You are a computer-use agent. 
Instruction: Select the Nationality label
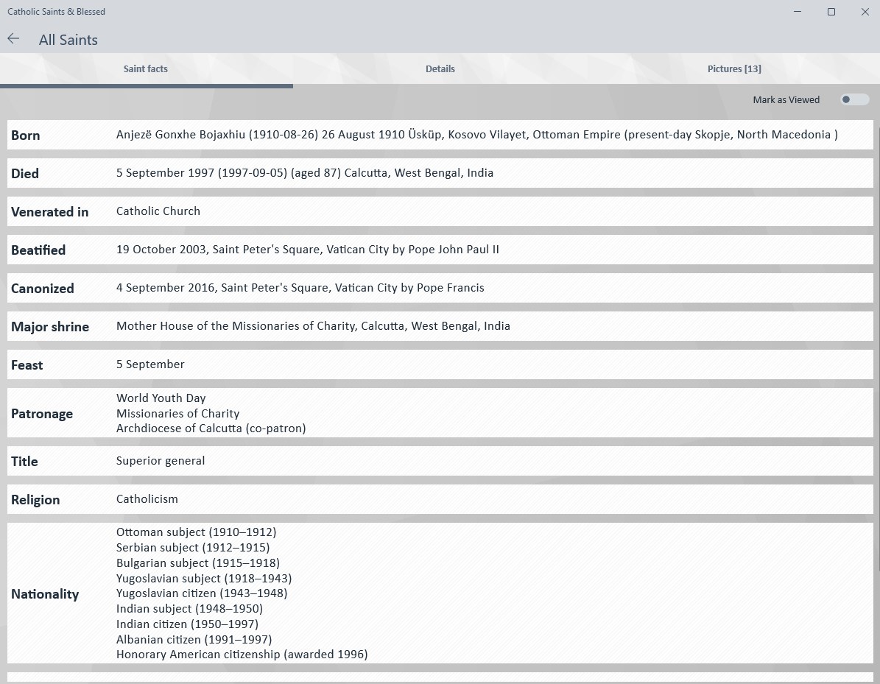coord(45,594)
